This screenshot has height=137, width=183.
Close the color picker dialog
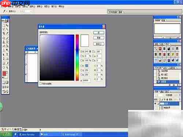pyautogui.click(x=104, y=27)
